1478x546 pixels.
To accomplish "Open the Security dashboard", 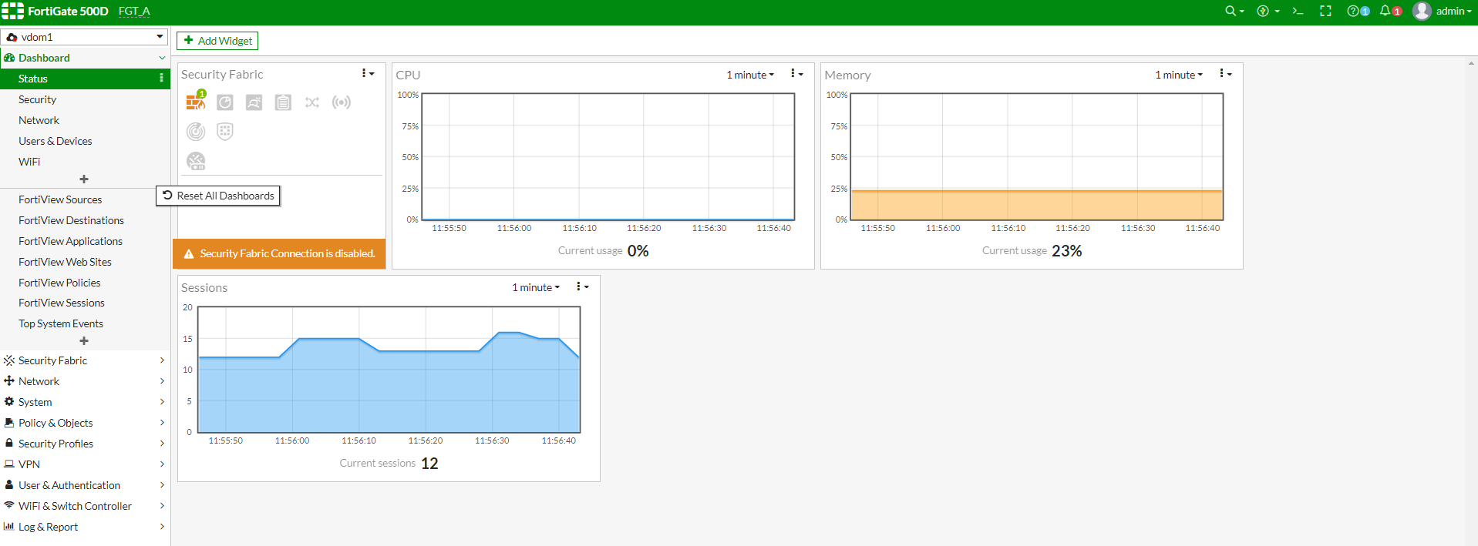I will [x=85, y=99].
